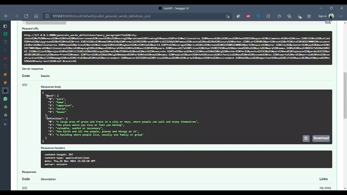Image resolution: width=347 pixels, height=195 pixels.
Task: Switch to the orange ring sidebar tab
Action: 5,66
